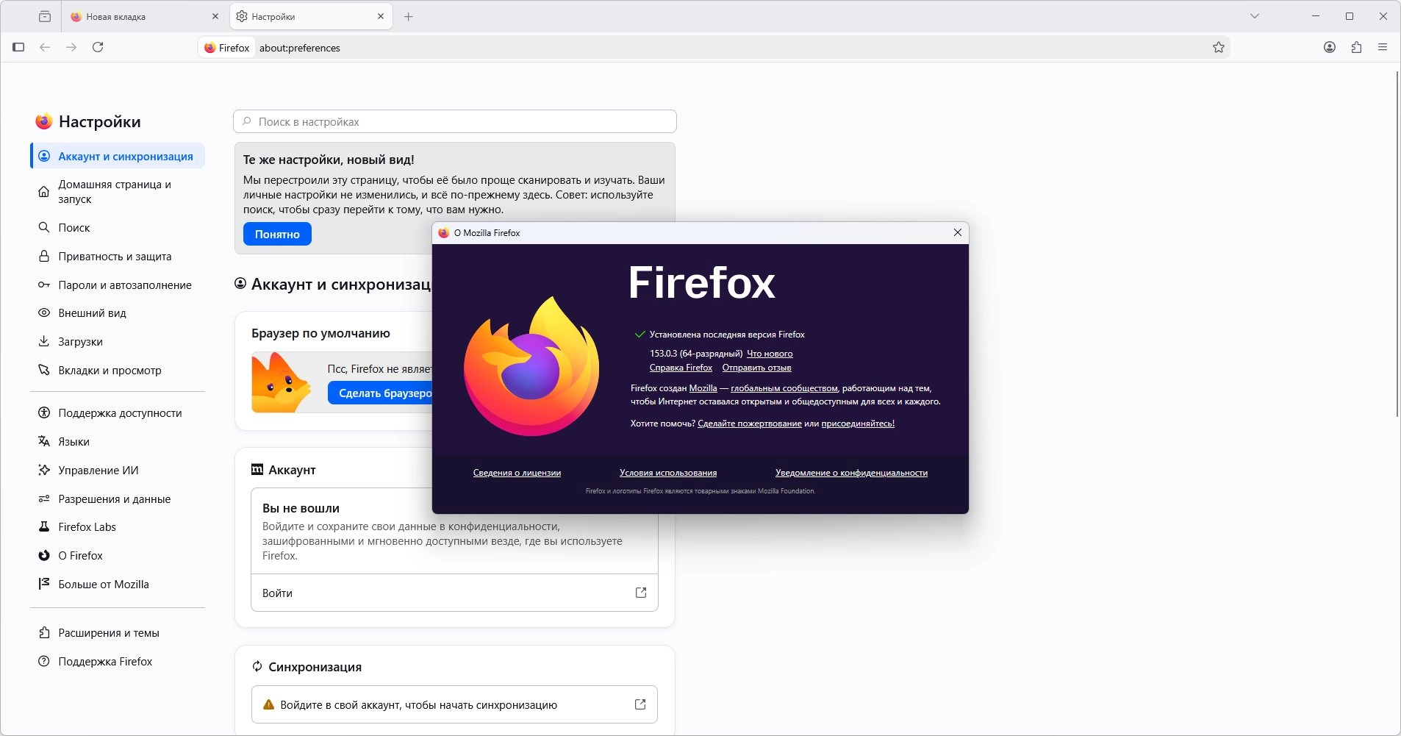Click the external link icon in sync row
Screen dimensions: 1401x736
pos(640,704)
